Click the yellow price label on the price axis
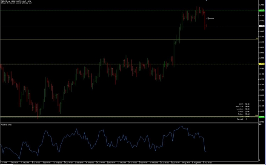The image size is (266, 165). click(x=261, y=64)
